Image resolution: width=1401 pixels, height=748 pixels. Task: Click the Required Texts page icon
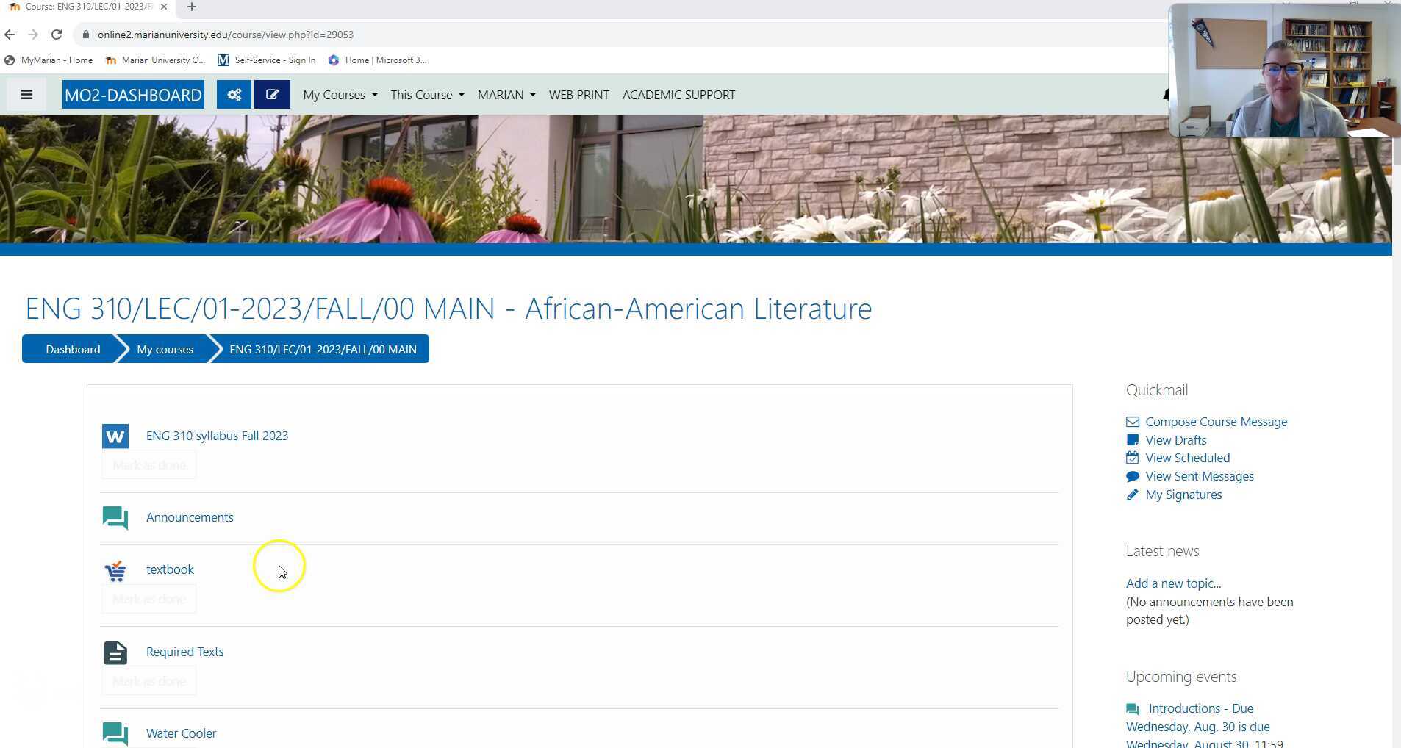coord(115,652)
